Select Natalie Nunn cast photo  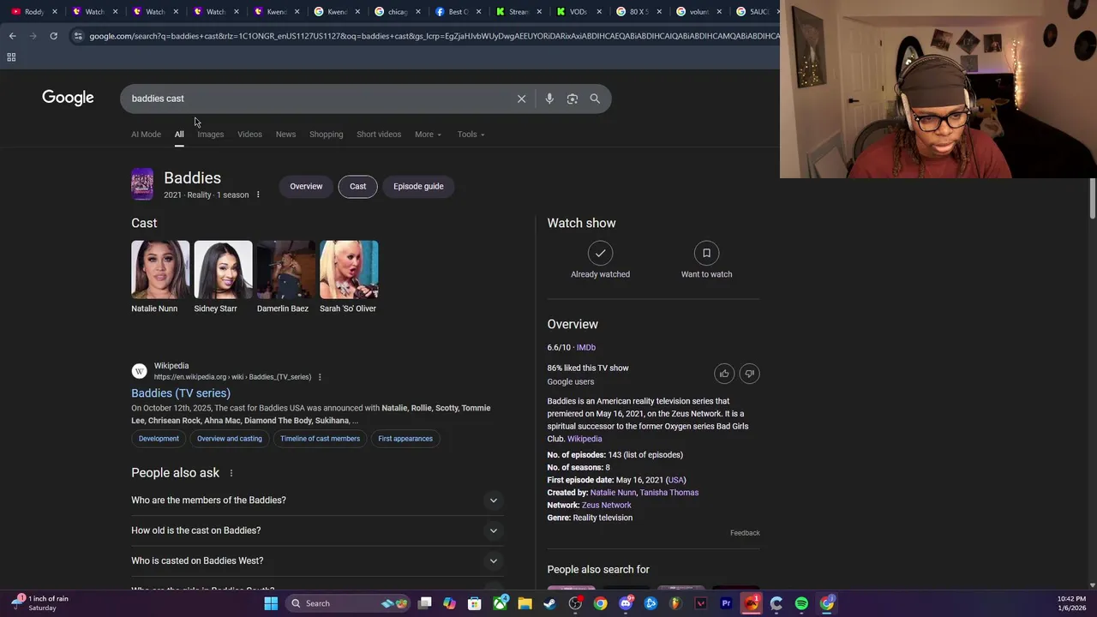pos(160,270)
